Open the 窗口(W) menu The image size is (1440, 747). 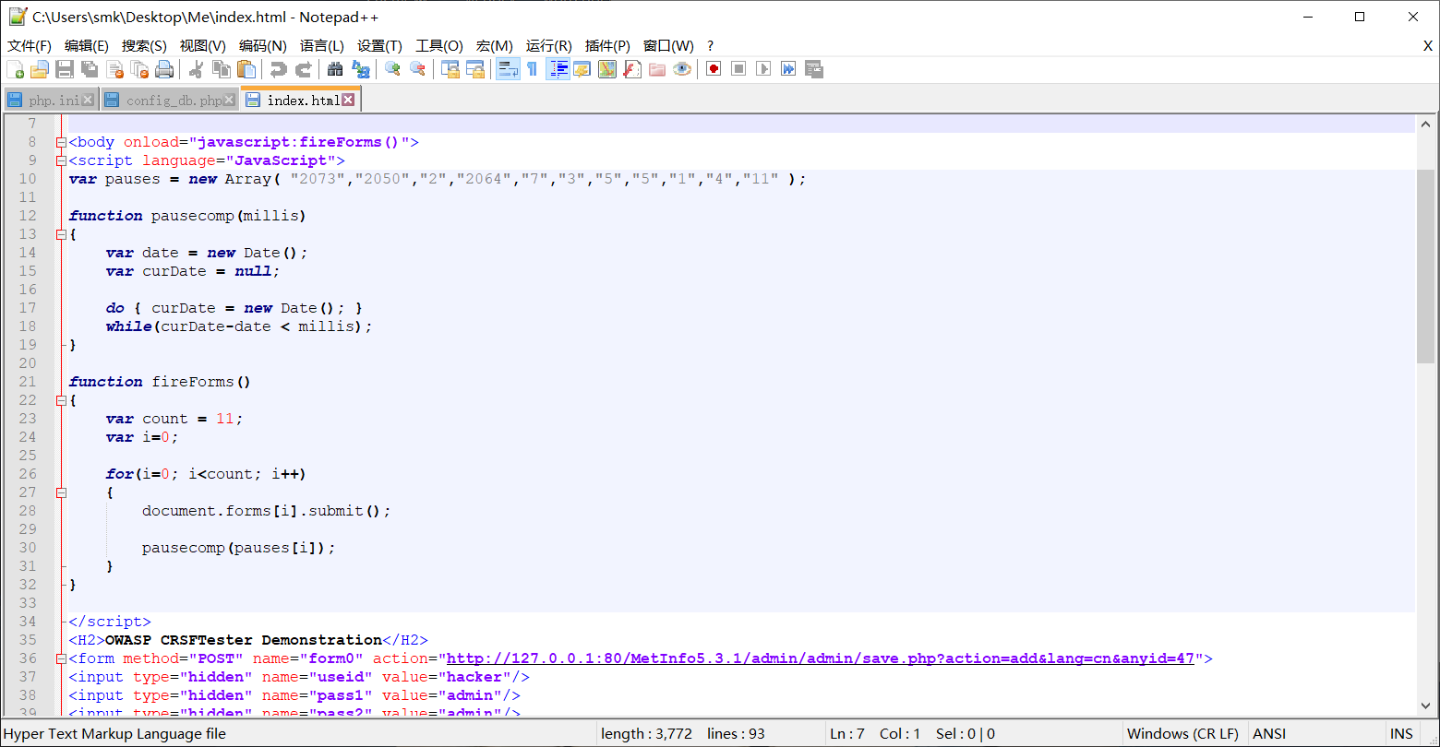(x=668, y=45)
